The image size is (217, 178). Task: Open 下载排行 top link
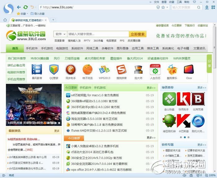tap(190, 25)
